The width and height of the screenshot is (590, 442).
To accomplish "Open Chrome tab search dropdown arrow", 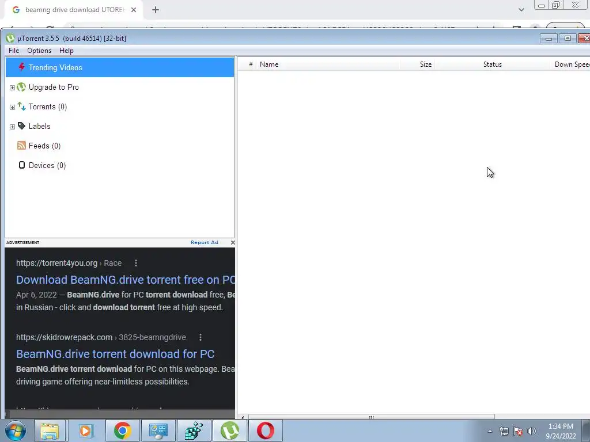I will pyautogui.click(x=521, y=10).
